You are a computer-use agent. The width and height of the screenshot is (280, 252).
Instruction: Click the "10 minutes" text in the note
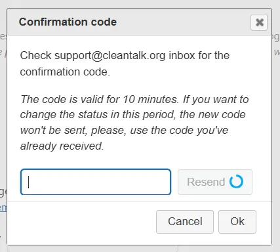point(150,99)
